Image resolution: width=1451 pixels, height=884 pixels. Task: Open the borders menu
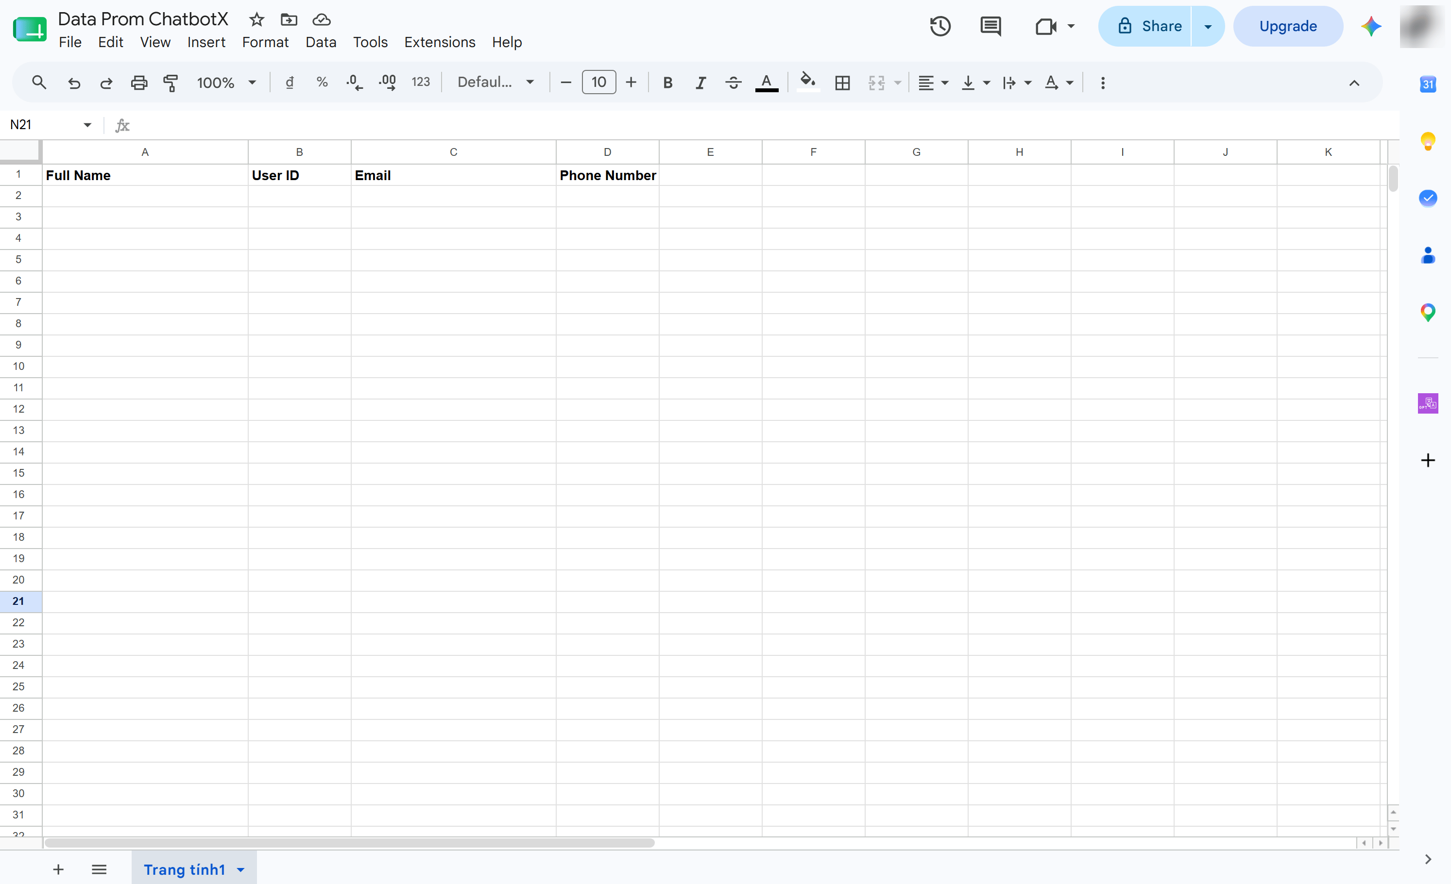pyautogui.click(x=842, y=83)
